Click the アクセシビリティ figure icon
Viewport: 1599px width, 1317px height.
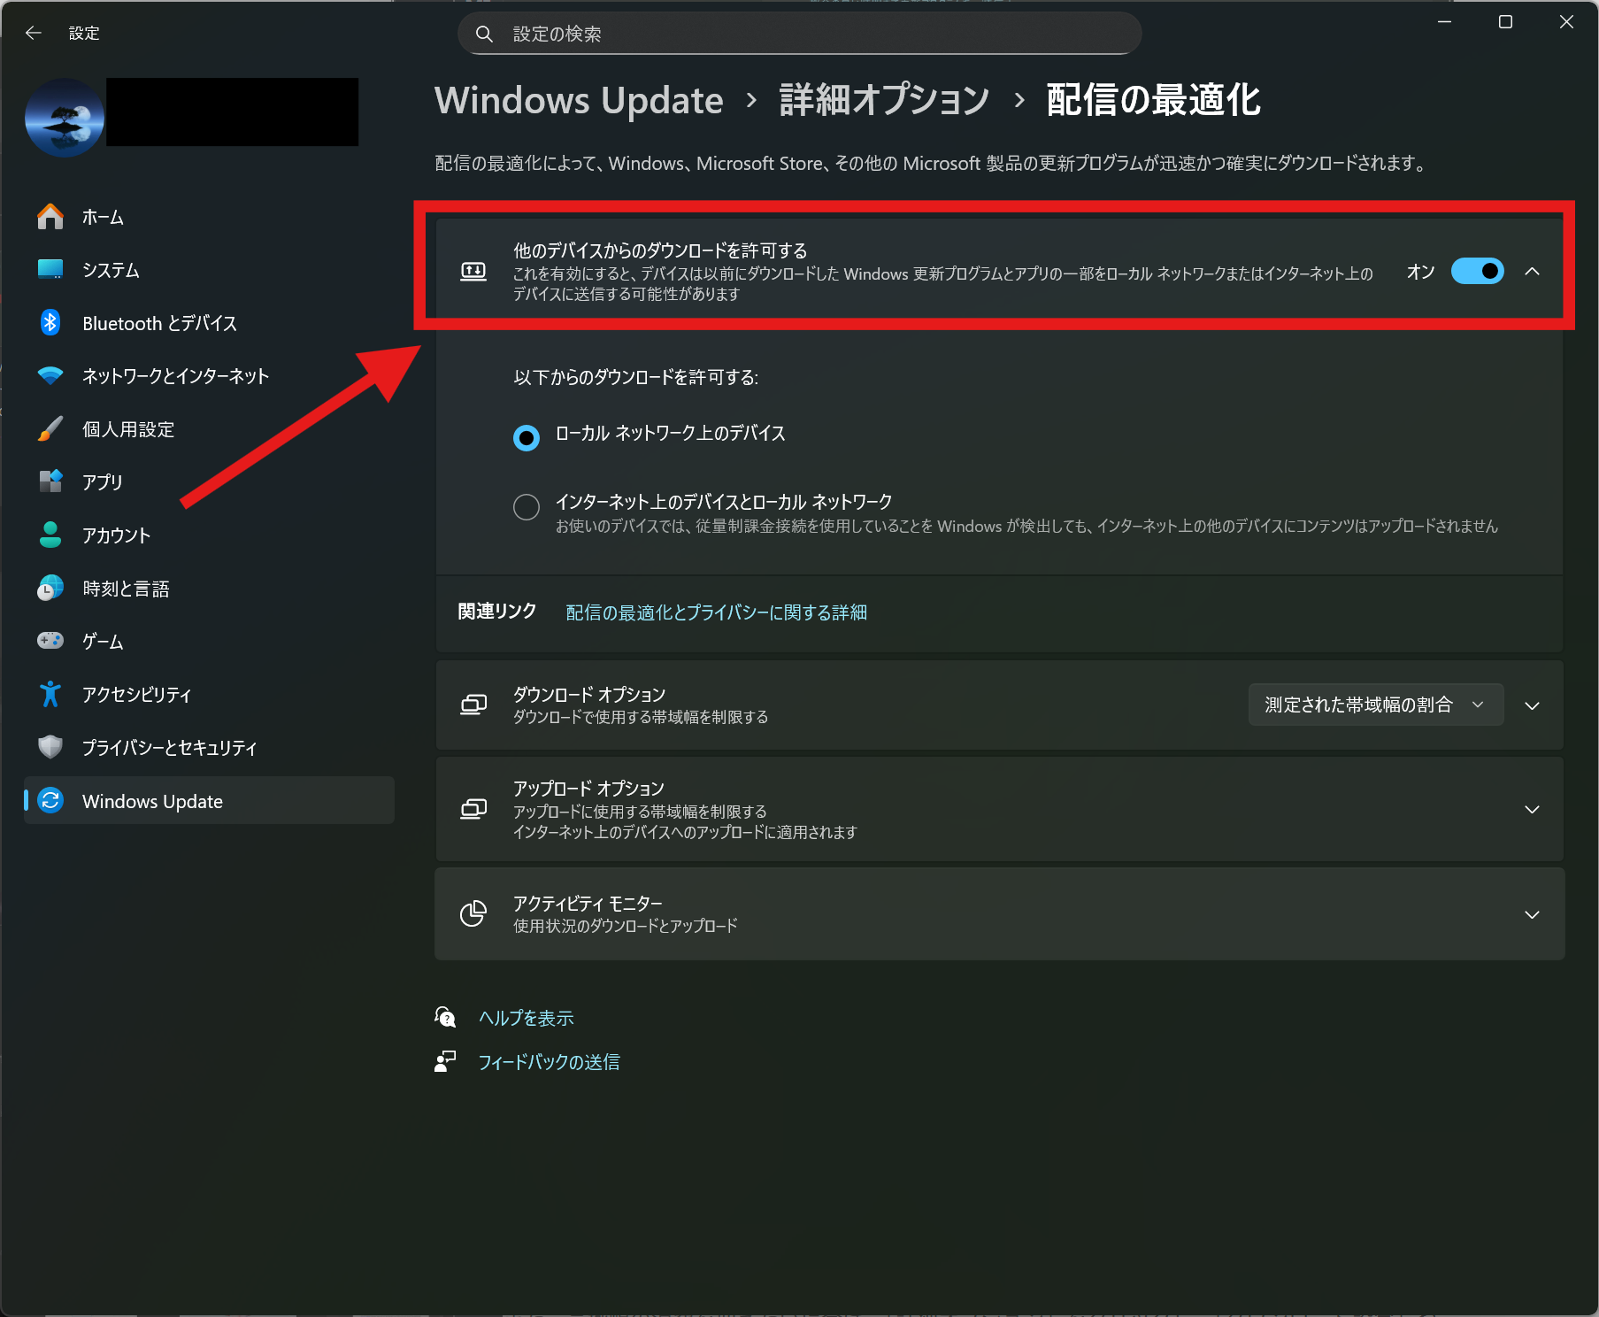coord(50,695)
